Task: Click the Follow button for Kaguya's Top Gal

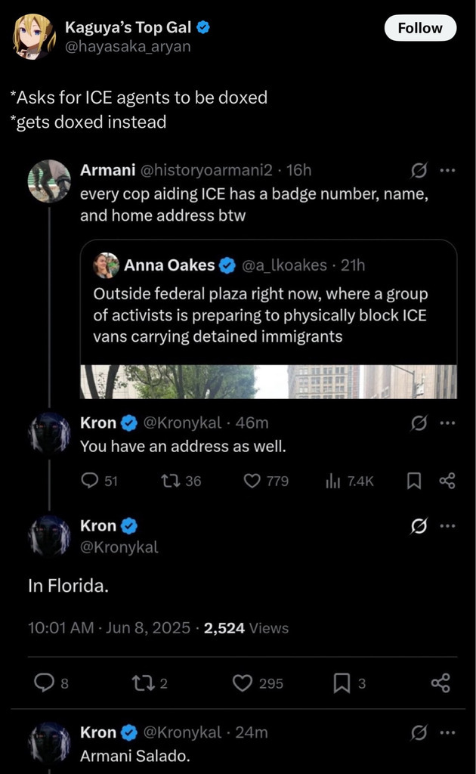Action: pos(419,28)
